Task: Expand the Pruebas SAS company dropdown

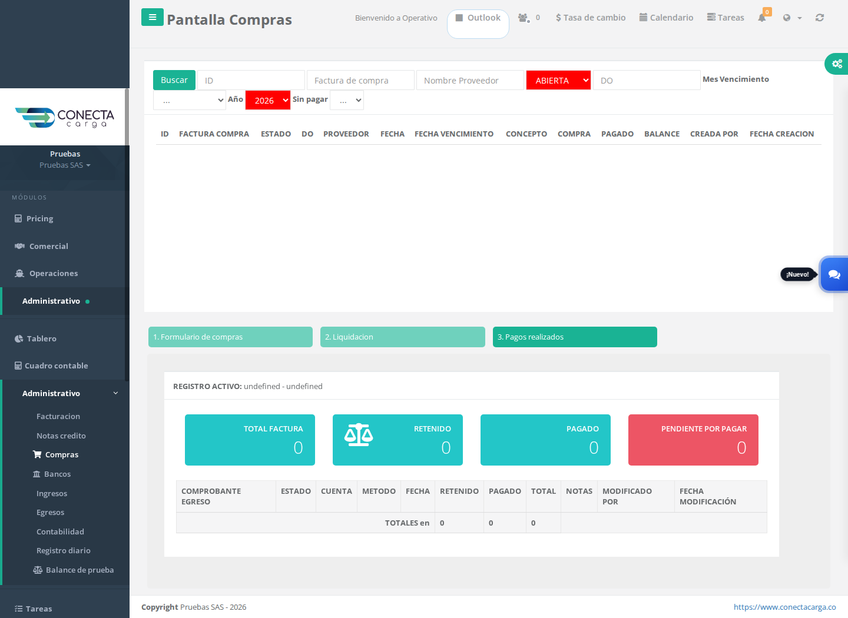Action: pyautogui.click(x=65, y=165)
